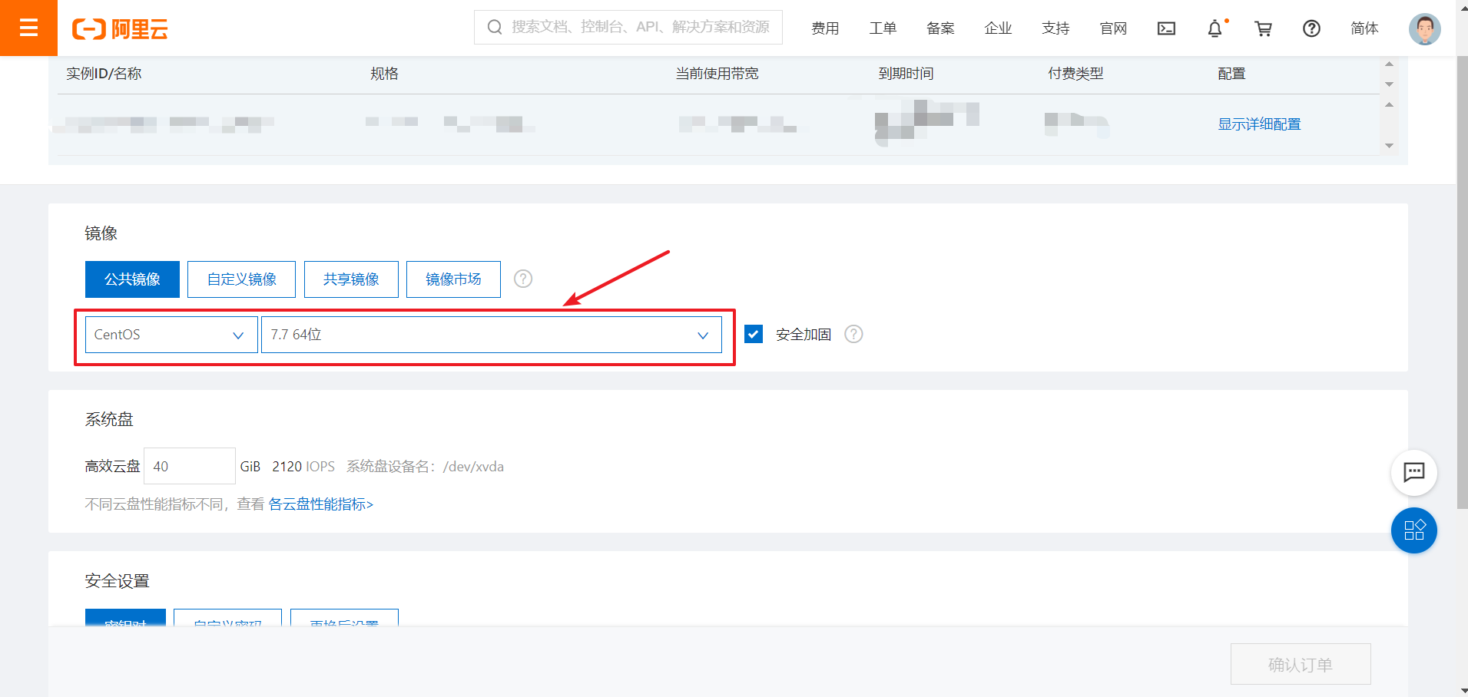The image size is (1468, 697).
Task: Open the user avatar menu
Action: pyautogui.click(x=1424, y=29)
